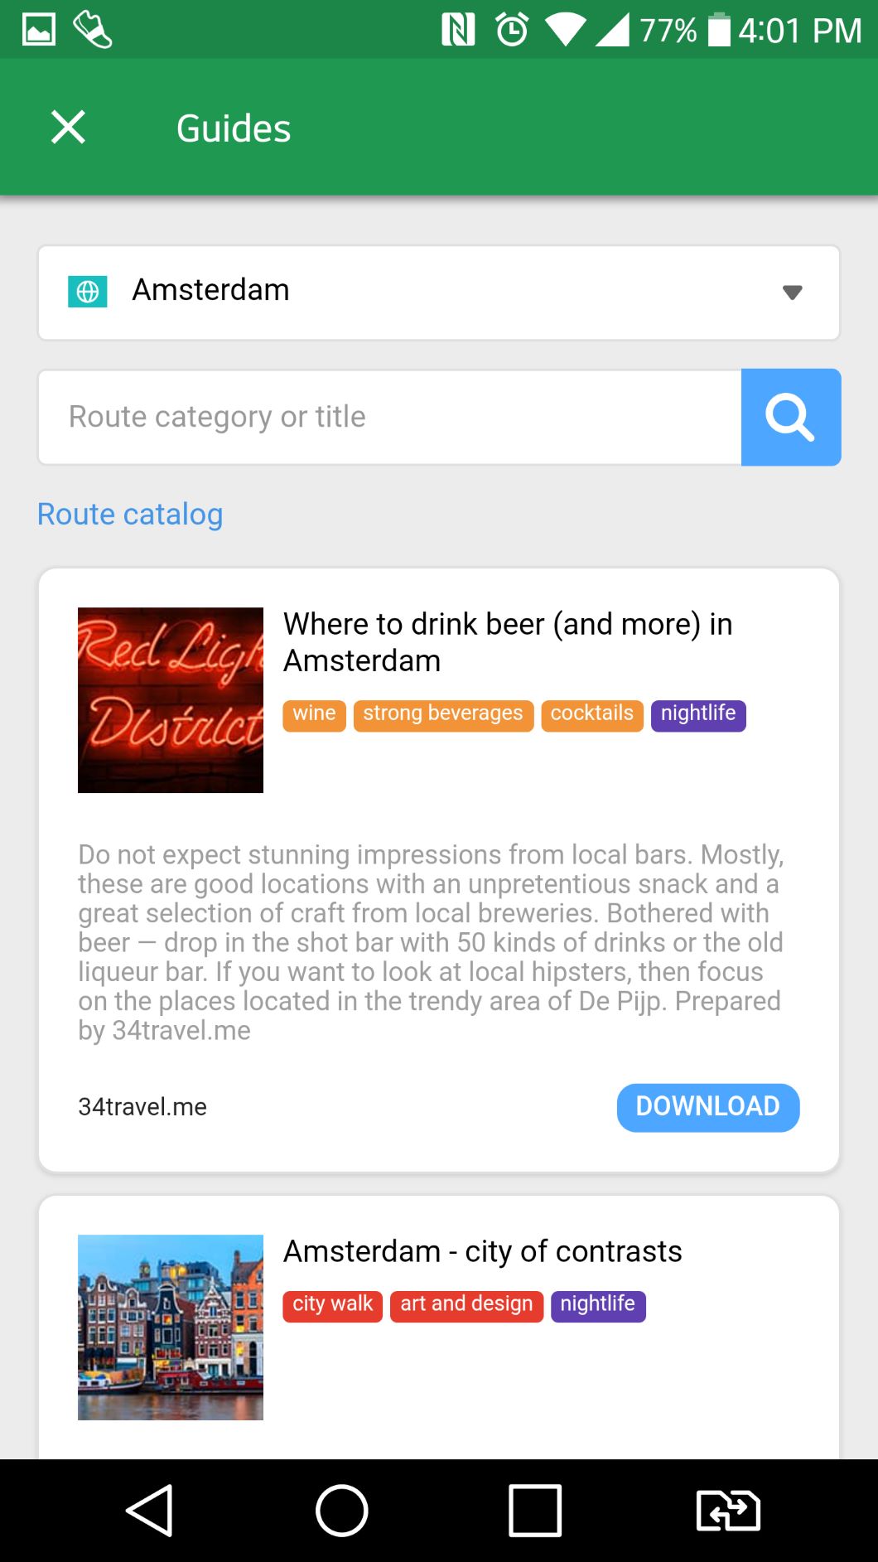Download the beer in Amsterdam guide
The height and width of the screenshot is (1562, 878).
[x=707, y=1107]
